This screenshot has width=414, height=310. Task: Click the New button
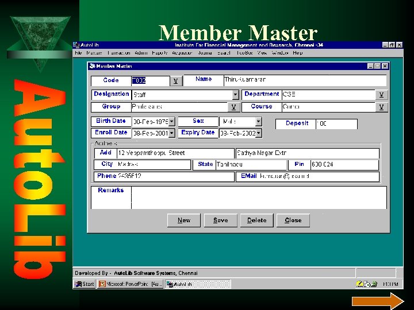pyautogui.click(x=184, y=220)
